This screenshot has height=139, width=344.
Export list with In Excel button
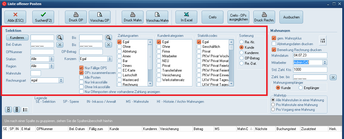[x=186, y=17]
